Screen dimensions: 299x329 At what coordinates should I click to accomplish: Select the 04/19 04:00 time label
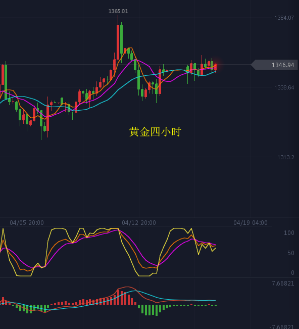[x=251, y=223]
